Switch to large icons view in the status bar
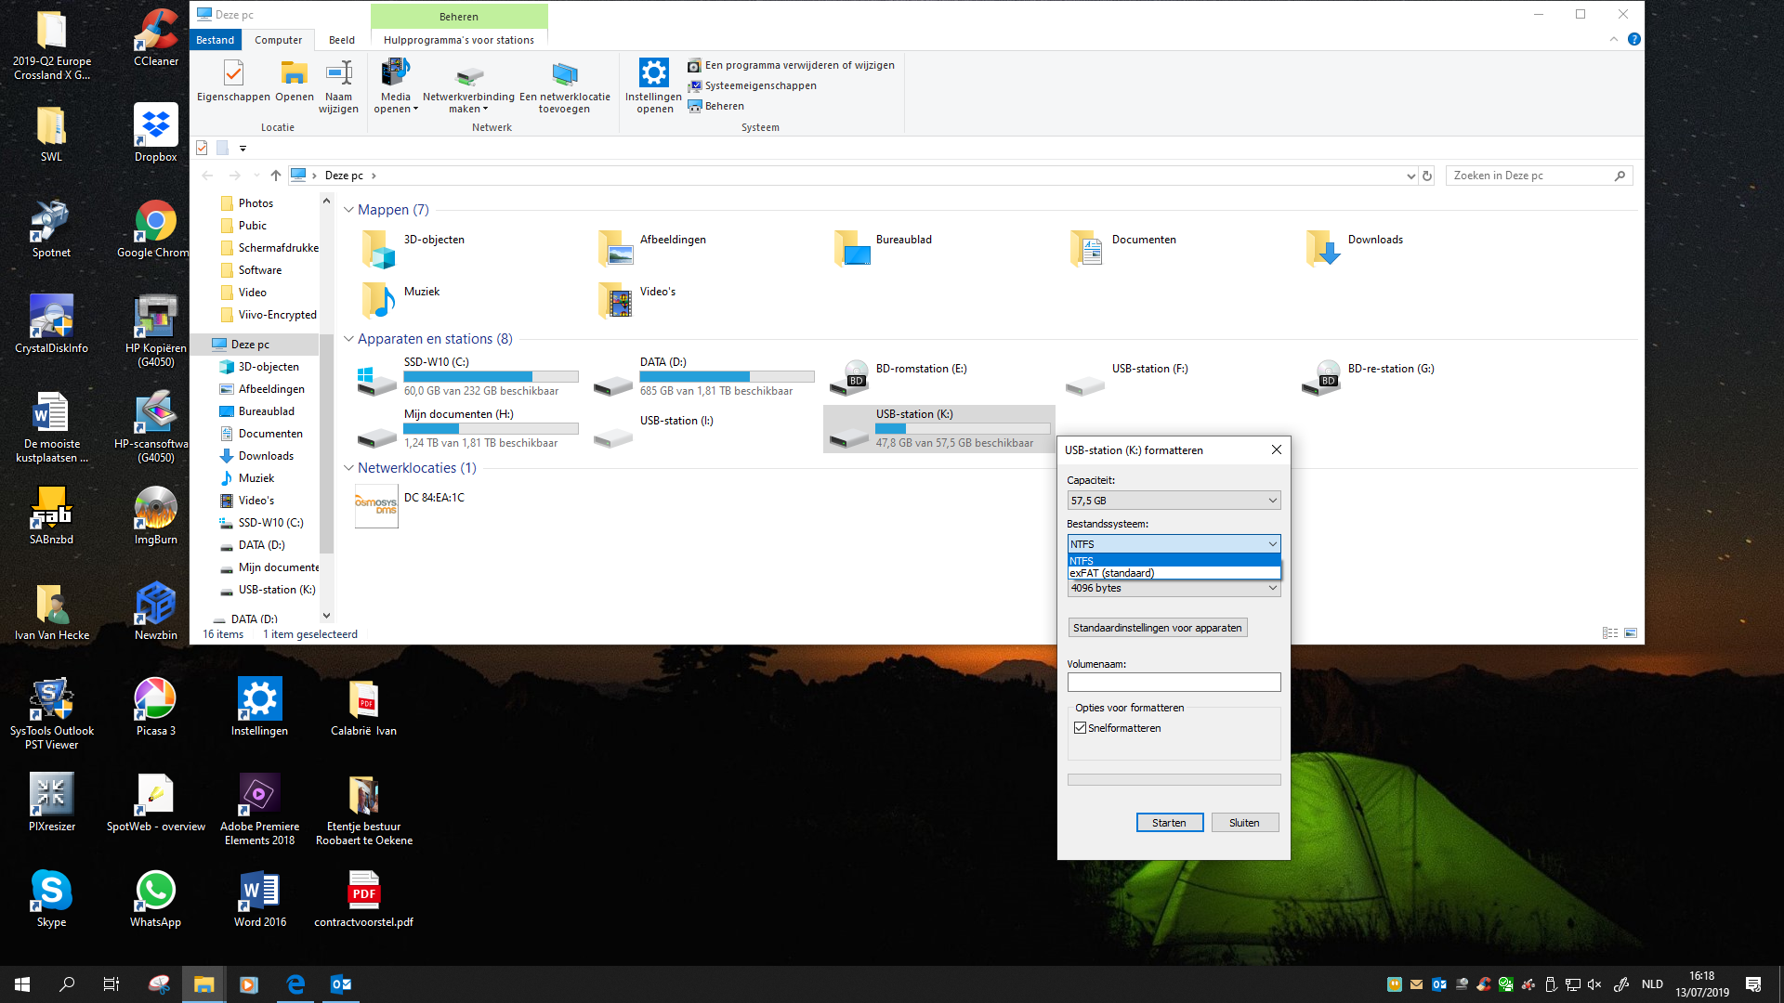The height and width of the screenshot is (1003, 1784). coord(1631,633)
